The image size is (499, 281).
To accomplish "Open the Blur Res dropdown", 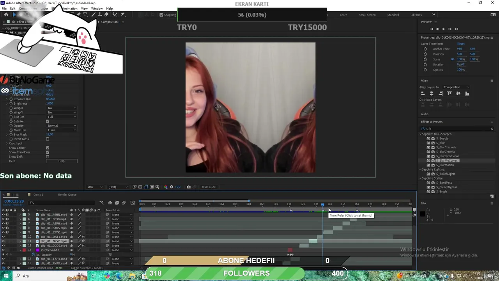I will tap(62, 117).
